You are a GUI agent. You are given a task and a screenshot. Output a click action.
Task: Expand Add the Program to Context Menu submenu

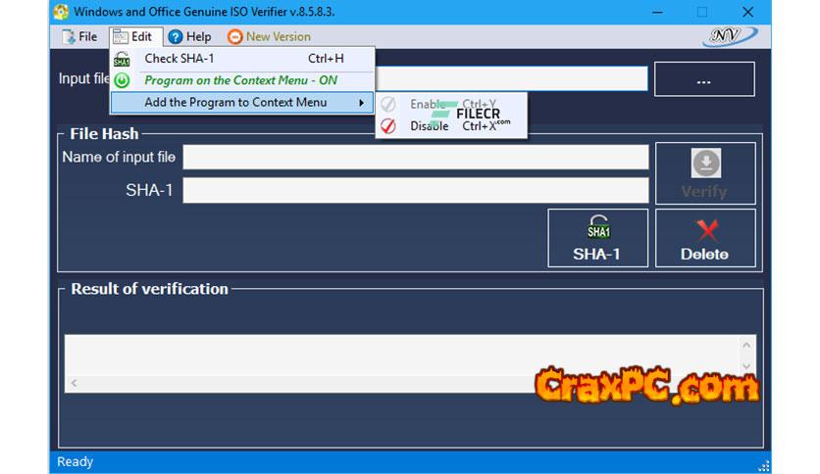click(242, 102)
